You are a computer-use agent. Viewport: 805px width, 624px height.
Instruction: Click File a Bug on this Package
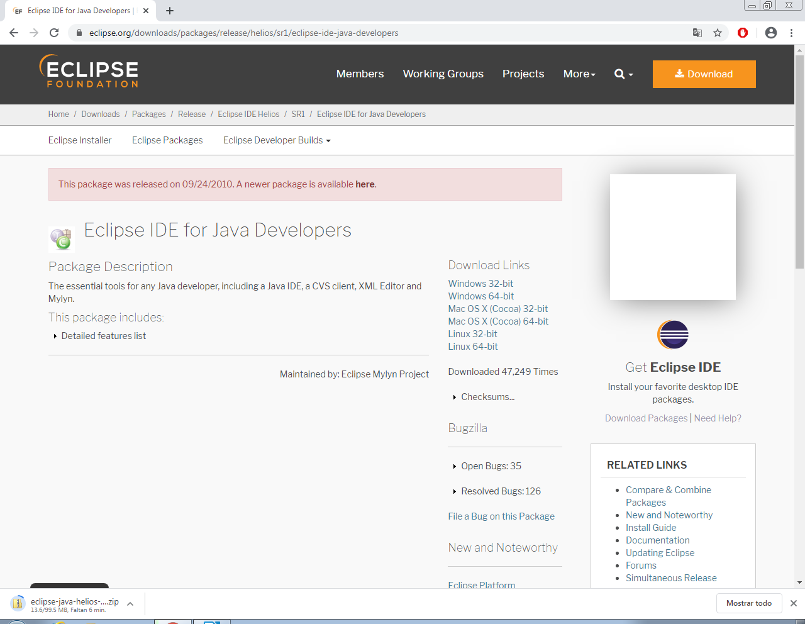501,516
